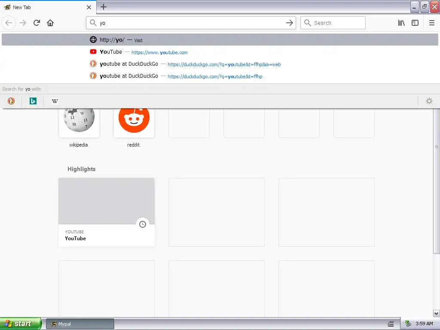
Task: Open the Home page
Action: (x=50, y=23)
